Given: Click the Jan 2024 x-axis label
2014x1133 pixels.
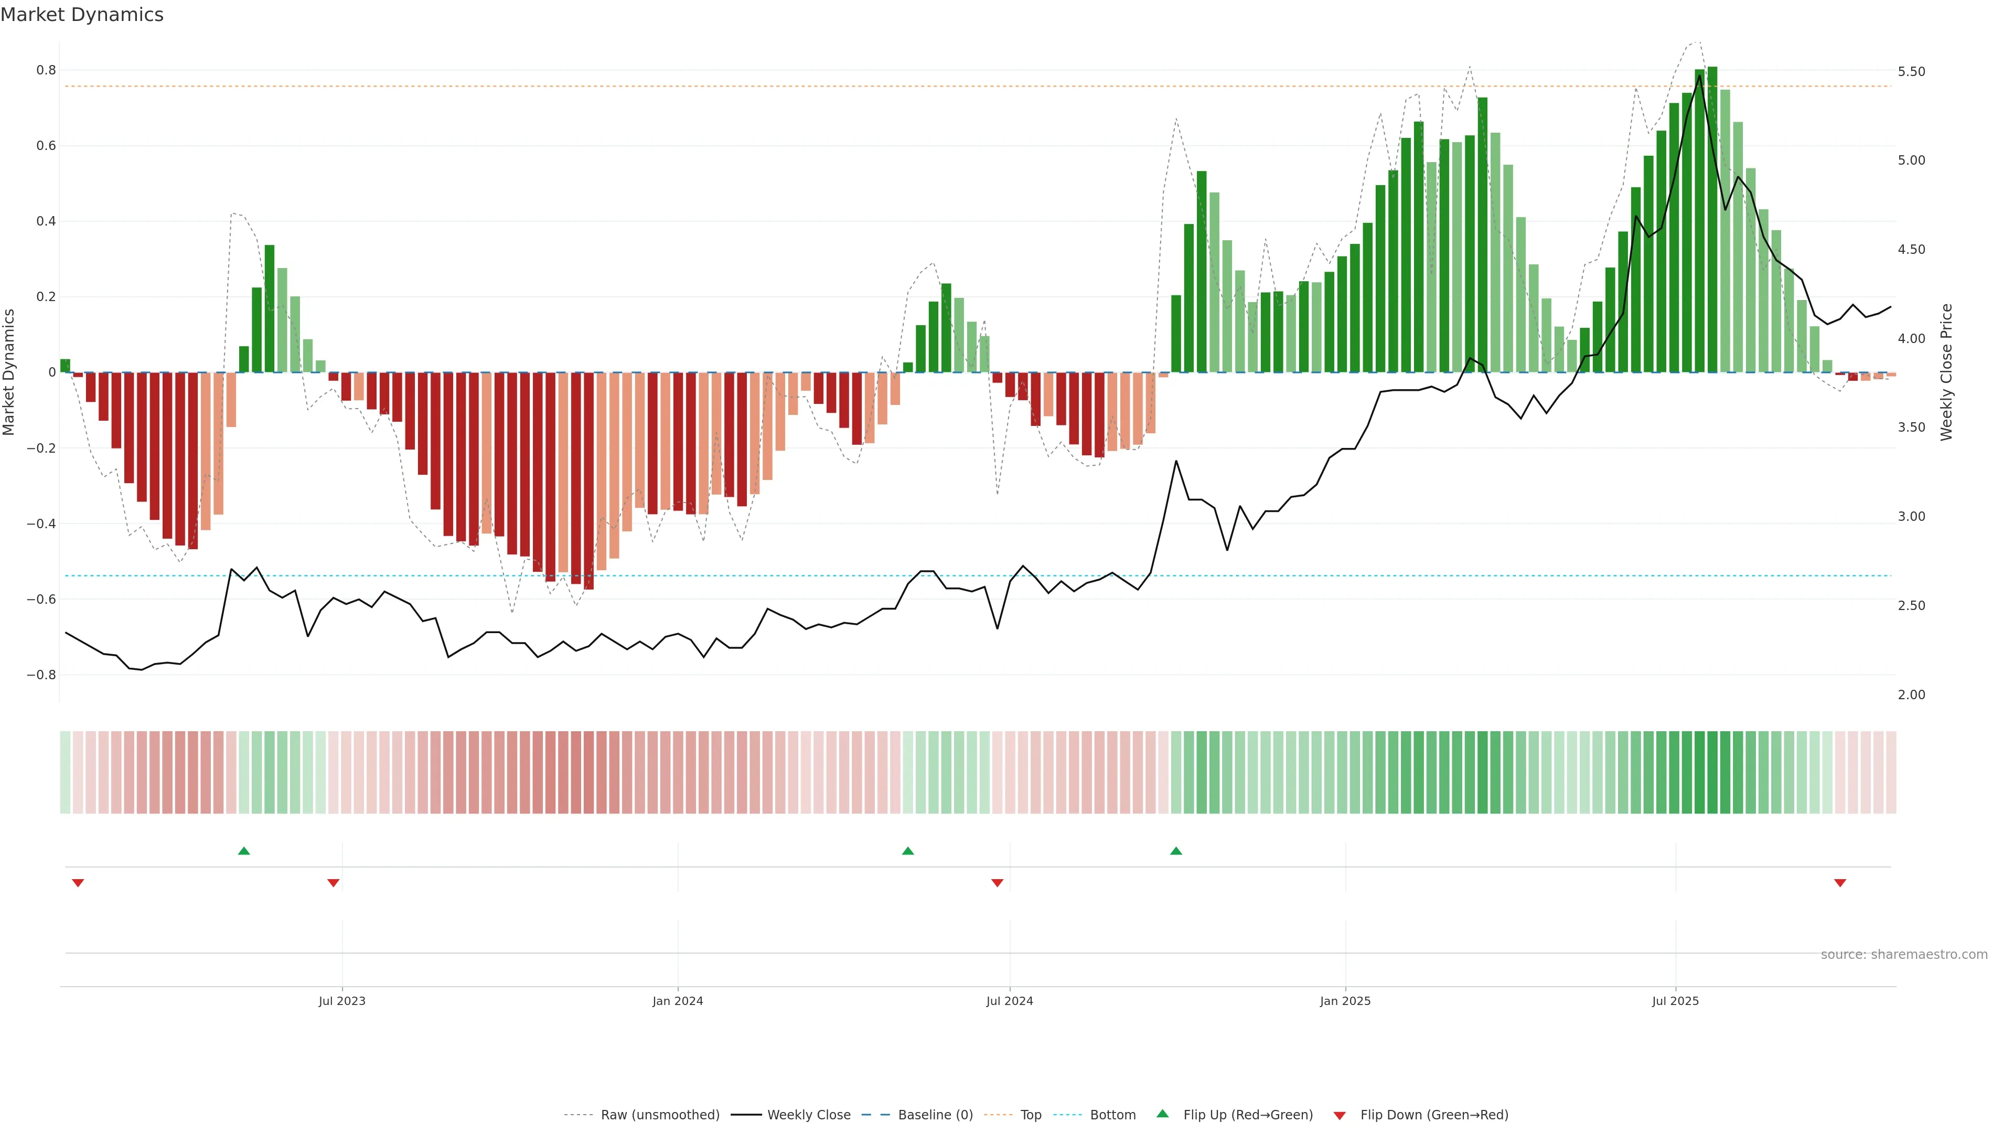Looking at the screenshot, I should point(678,1001).
